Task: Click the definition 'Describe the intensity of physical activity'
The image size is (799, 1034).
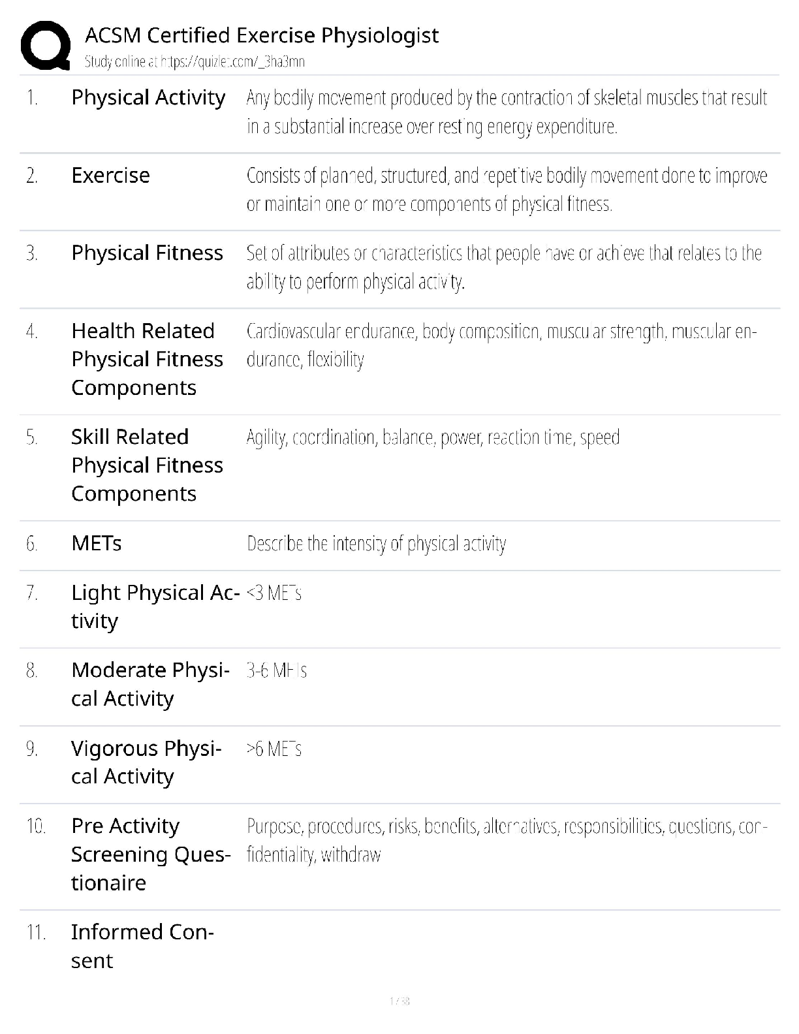Action: (x=376, y=543)
